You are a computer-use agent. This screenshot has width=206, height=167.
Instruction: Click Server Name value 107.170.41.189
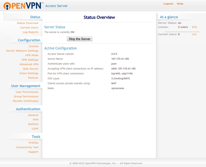pyautogui.click(x=120, y=59)
